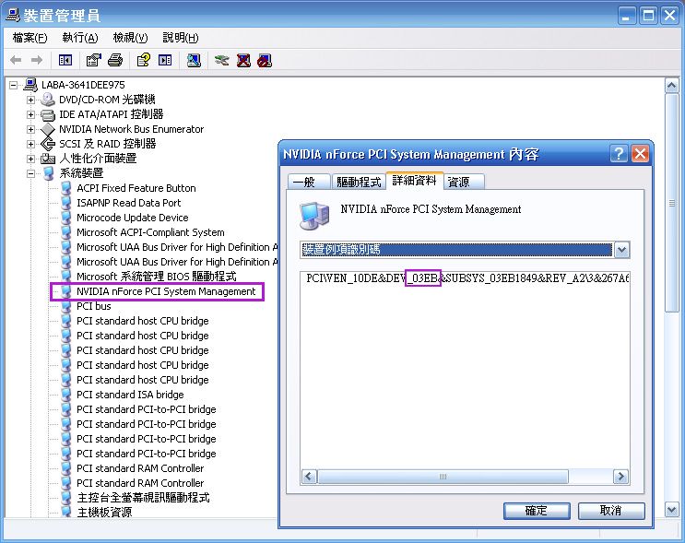Image resolution: width=685 pixels, height=543 pixels.
Task: Expand the IDE ATA/ATAPI 控制器 node
Action: click(30, 114)
